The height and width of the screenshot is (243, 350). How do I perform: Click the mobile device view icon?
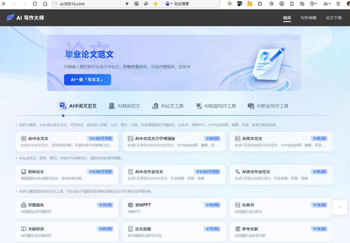click(292, 4)
